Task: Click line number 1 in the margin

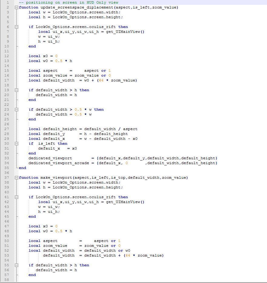Action: tap(8, 2)
